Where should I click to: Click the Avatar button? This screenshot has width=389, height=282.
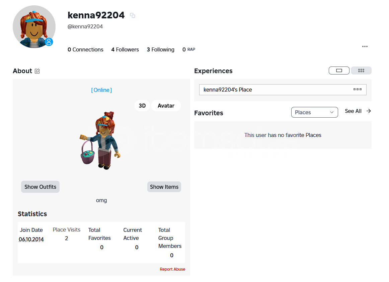click(x=166, y=106)
